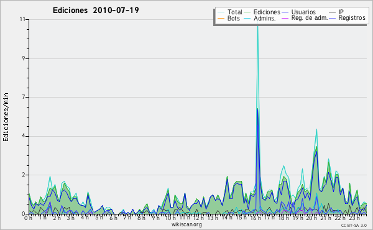Screen dimensions: 373x230
Task: Click the "13 h" hour label
Action: [x=213, y=218]
